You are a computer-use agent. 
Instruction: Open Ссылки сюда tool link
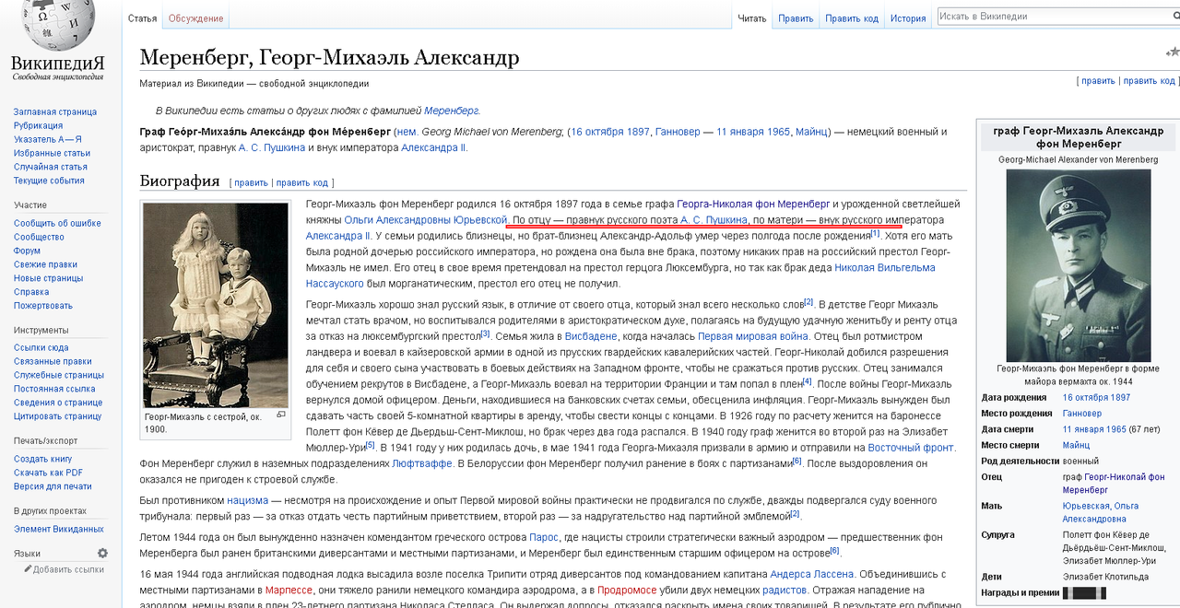[41, 347]
